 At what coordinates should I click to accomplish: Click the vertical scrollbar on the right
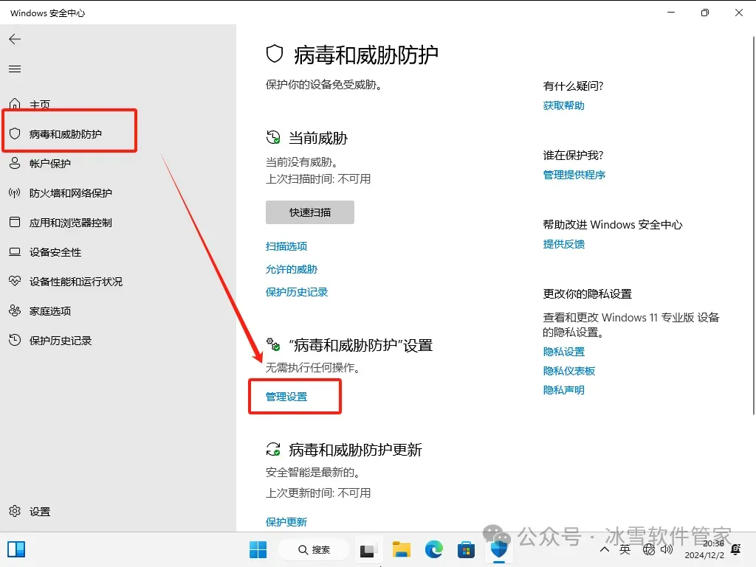point(754,225)
